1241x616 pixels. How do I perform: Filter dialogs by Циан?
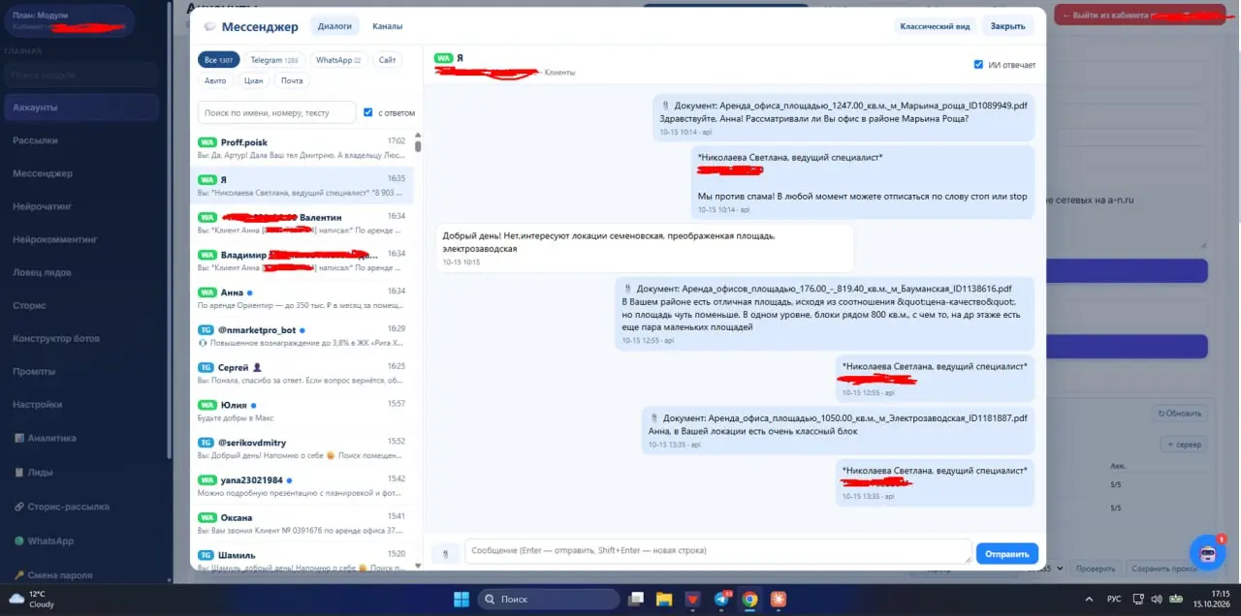tap(254, 80)
